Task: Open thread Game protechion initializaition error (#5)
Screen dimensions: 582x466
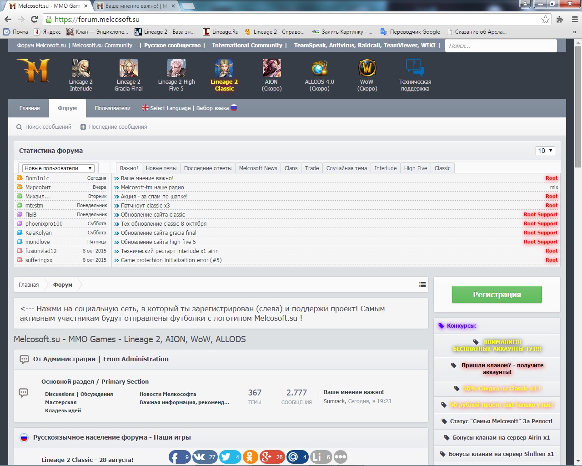Action: (x=171, y=260)
